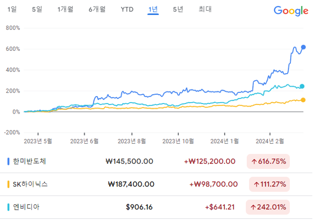Open the 6개월 range tab

click(97, 9)
